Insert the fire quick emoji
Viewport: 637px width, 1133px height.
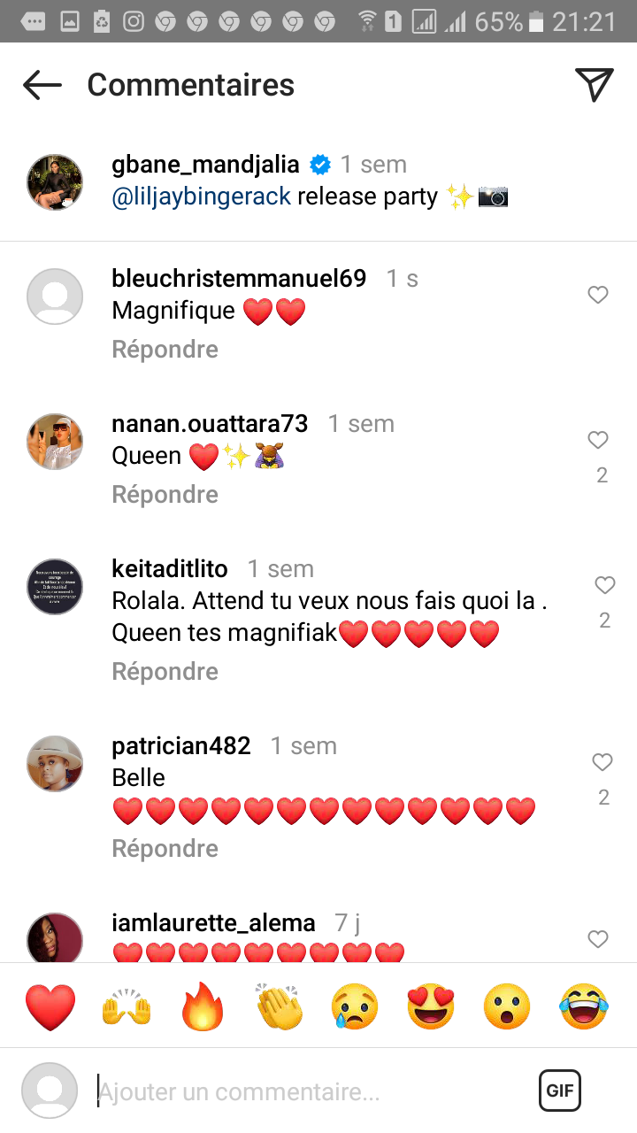point(203,1007)
